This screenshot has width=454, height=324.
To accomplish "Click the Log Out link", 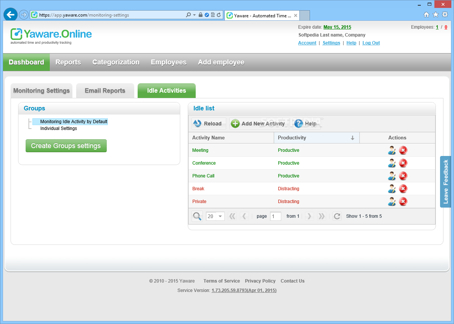I will [371, 43].
